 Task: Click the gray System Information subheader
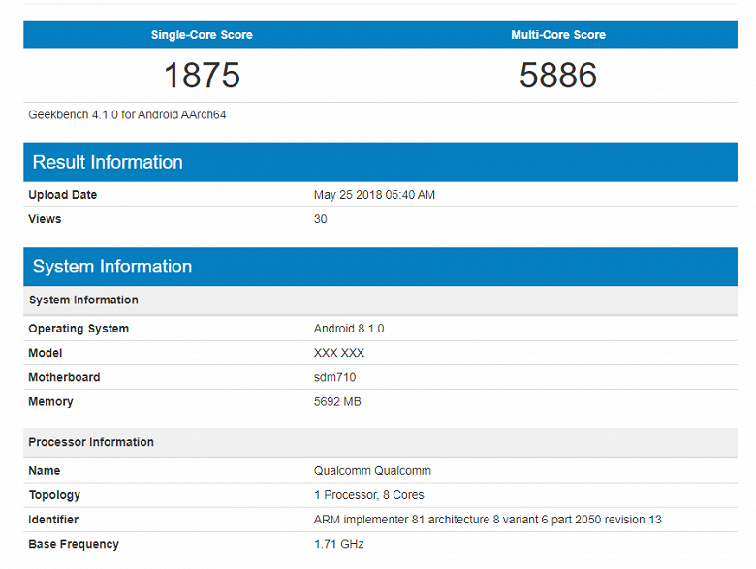click(380, 300)
